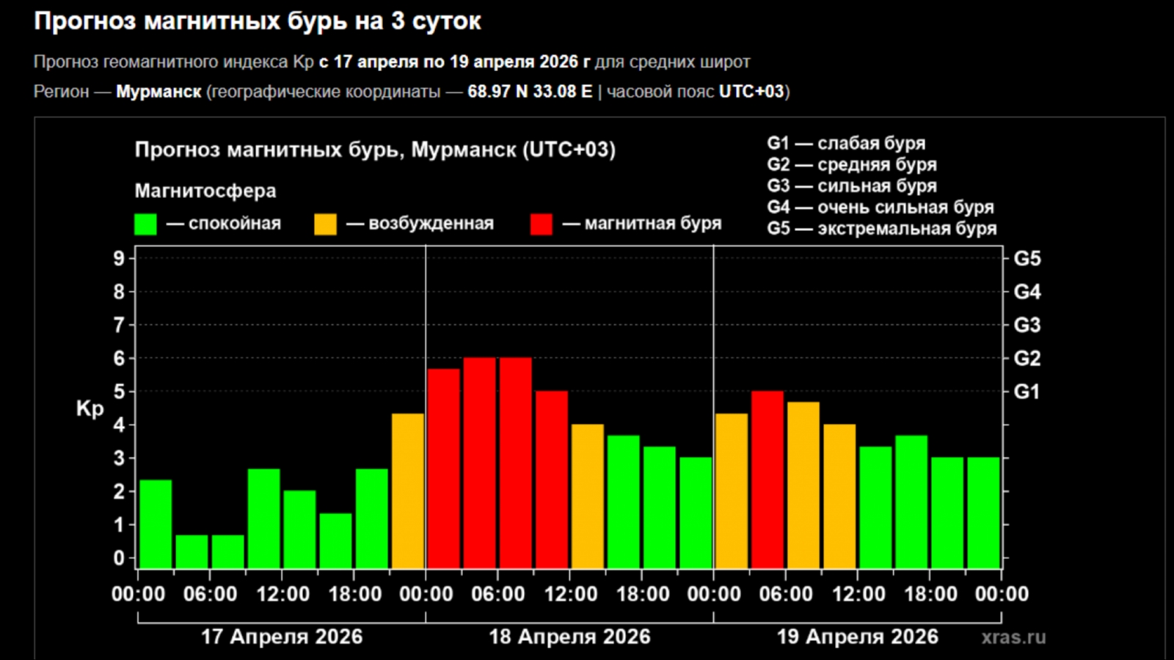Click the green 'спокойная' legend swatch
The width and height of the screenshot is (1174, 660).
click(x=145, y=224)
